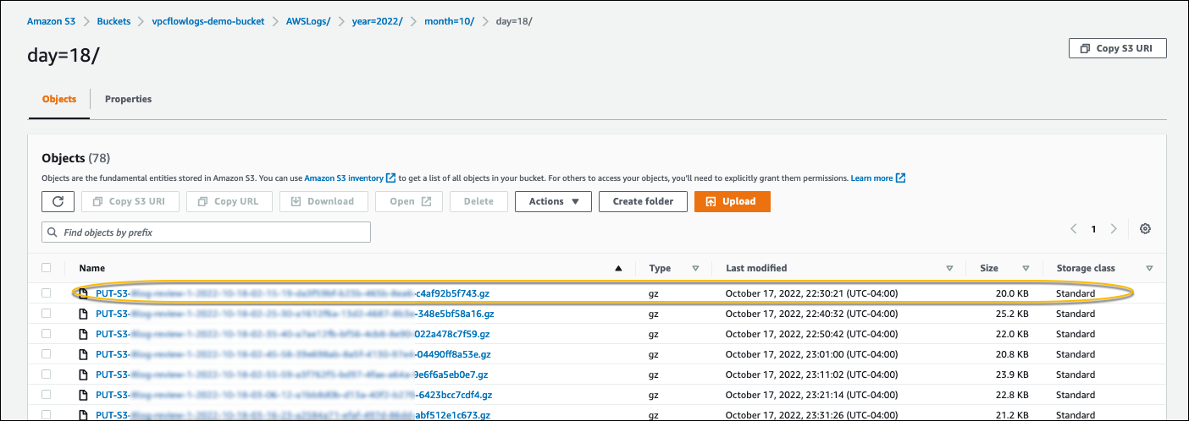Click timestamp October 17, 2022, 23:01:00
Viewport: 1189px width, 421px height.
point(811,355)
